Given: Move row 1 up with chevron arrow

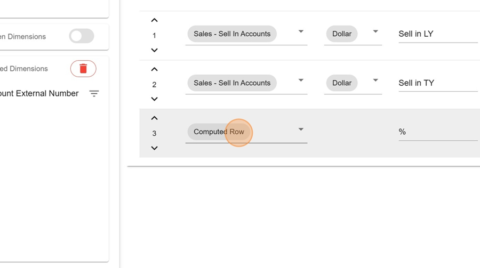Looking at the screenshot, I should [x=154, y=20].
